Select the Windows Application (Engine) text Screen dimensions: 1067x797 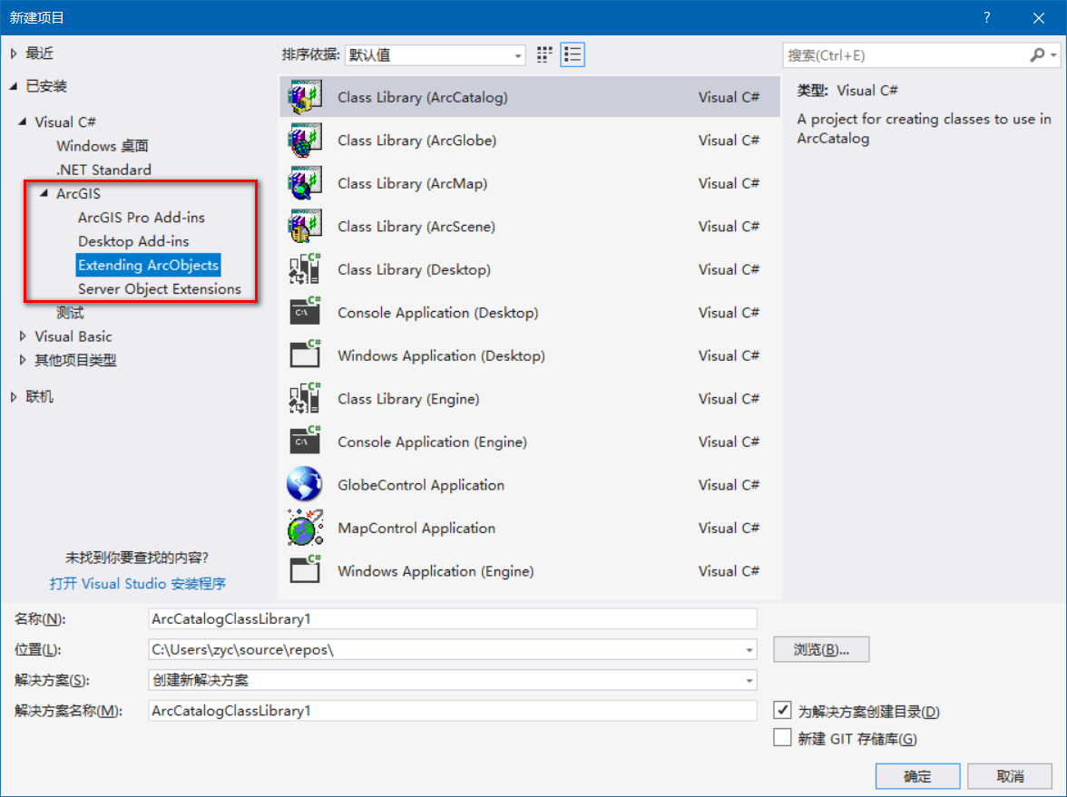point(436,571)
